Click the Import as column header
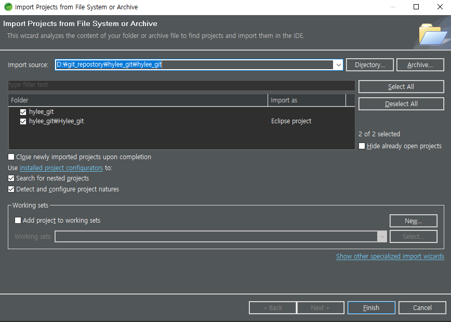451x322 pixels. coord(307,100)
